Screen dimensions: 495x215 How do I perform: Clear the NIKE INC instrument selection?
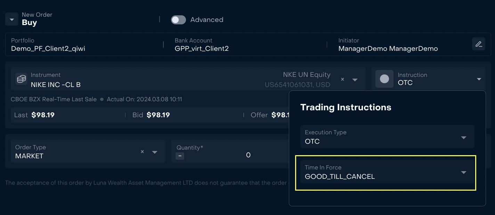342,80
